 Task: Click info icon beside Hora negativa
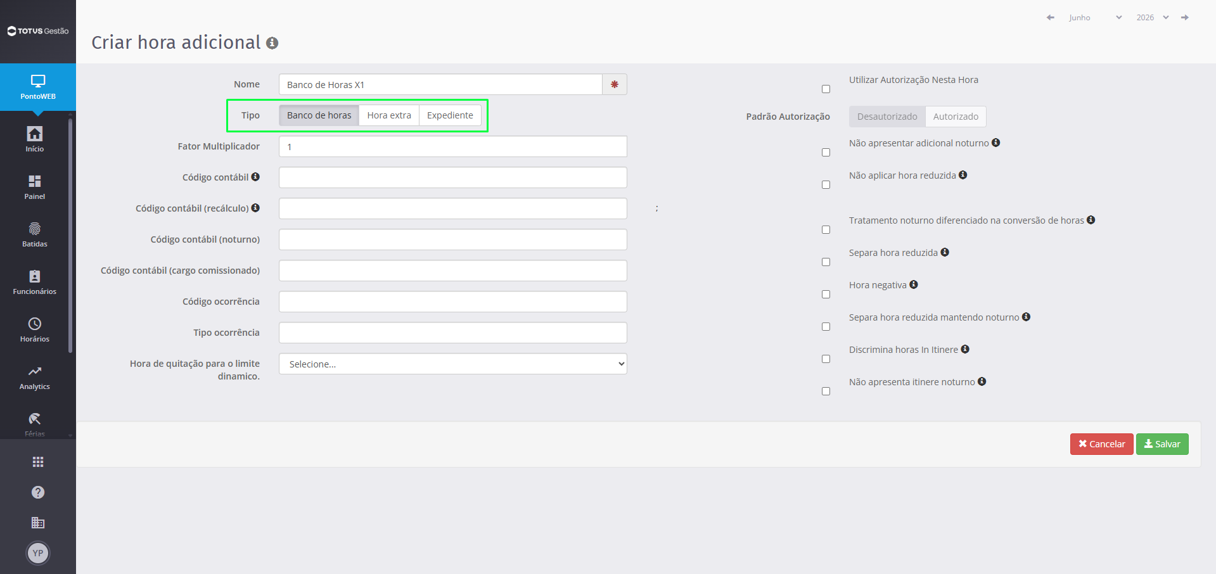pyautogui.click(x=914, y=284)
